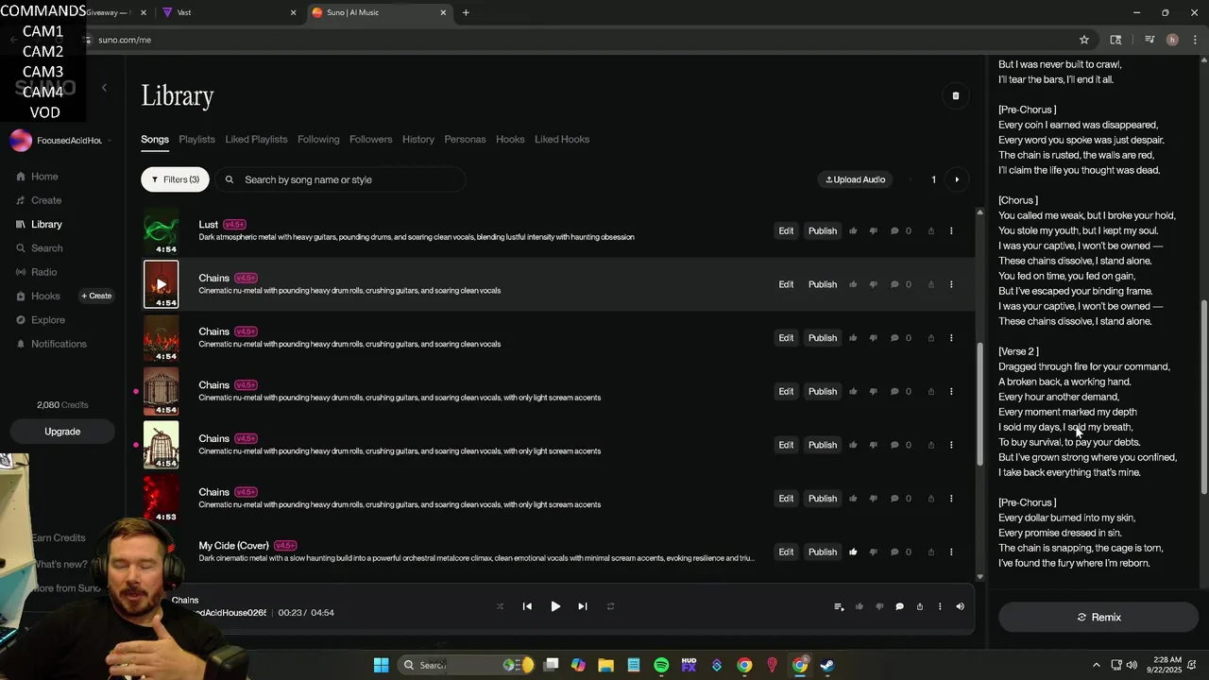Screen dimensions: 1209x680
Task: Click the search magnifier in the song search box
Action: [x=230, y=179]
